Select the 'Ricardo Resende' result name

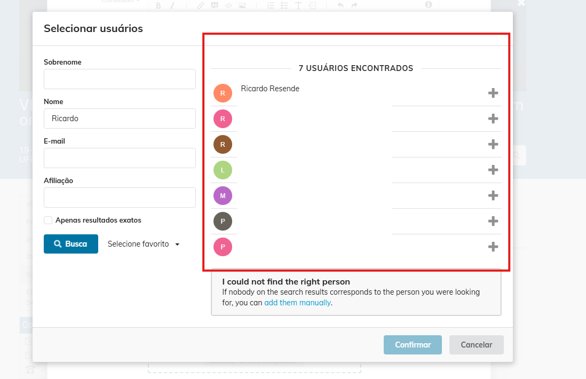click(x=270, y=89)
